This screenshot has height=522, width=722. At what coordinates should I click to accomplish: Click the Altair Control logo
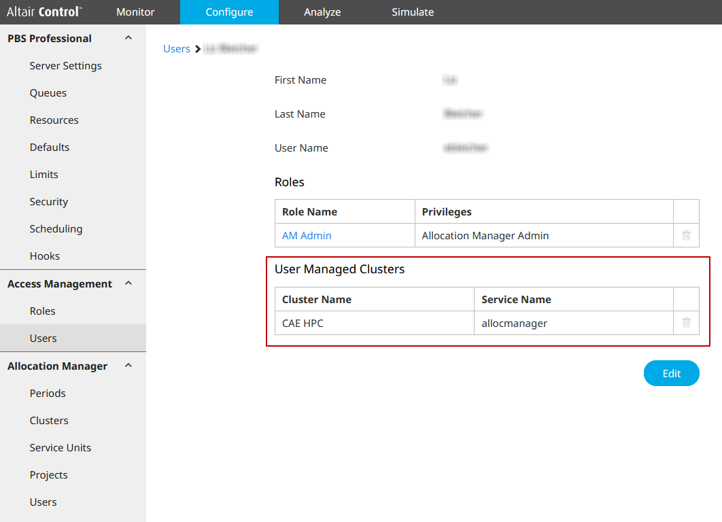coord(44,12)
